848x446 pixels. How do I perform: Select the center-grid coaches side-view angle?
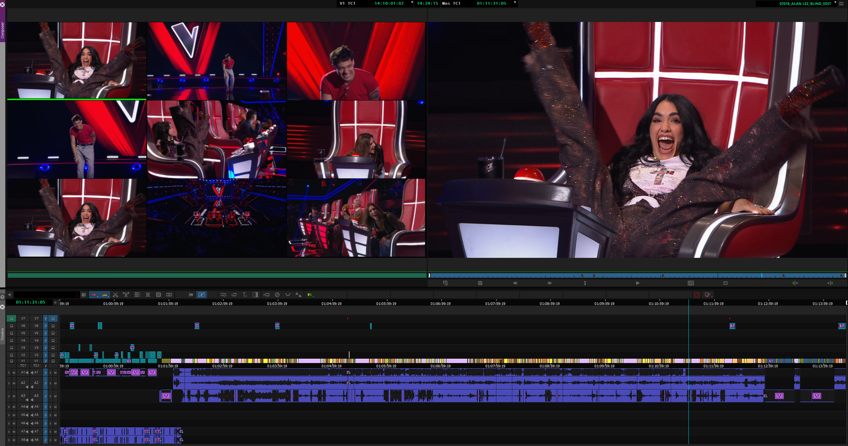[x=217, y=139]
